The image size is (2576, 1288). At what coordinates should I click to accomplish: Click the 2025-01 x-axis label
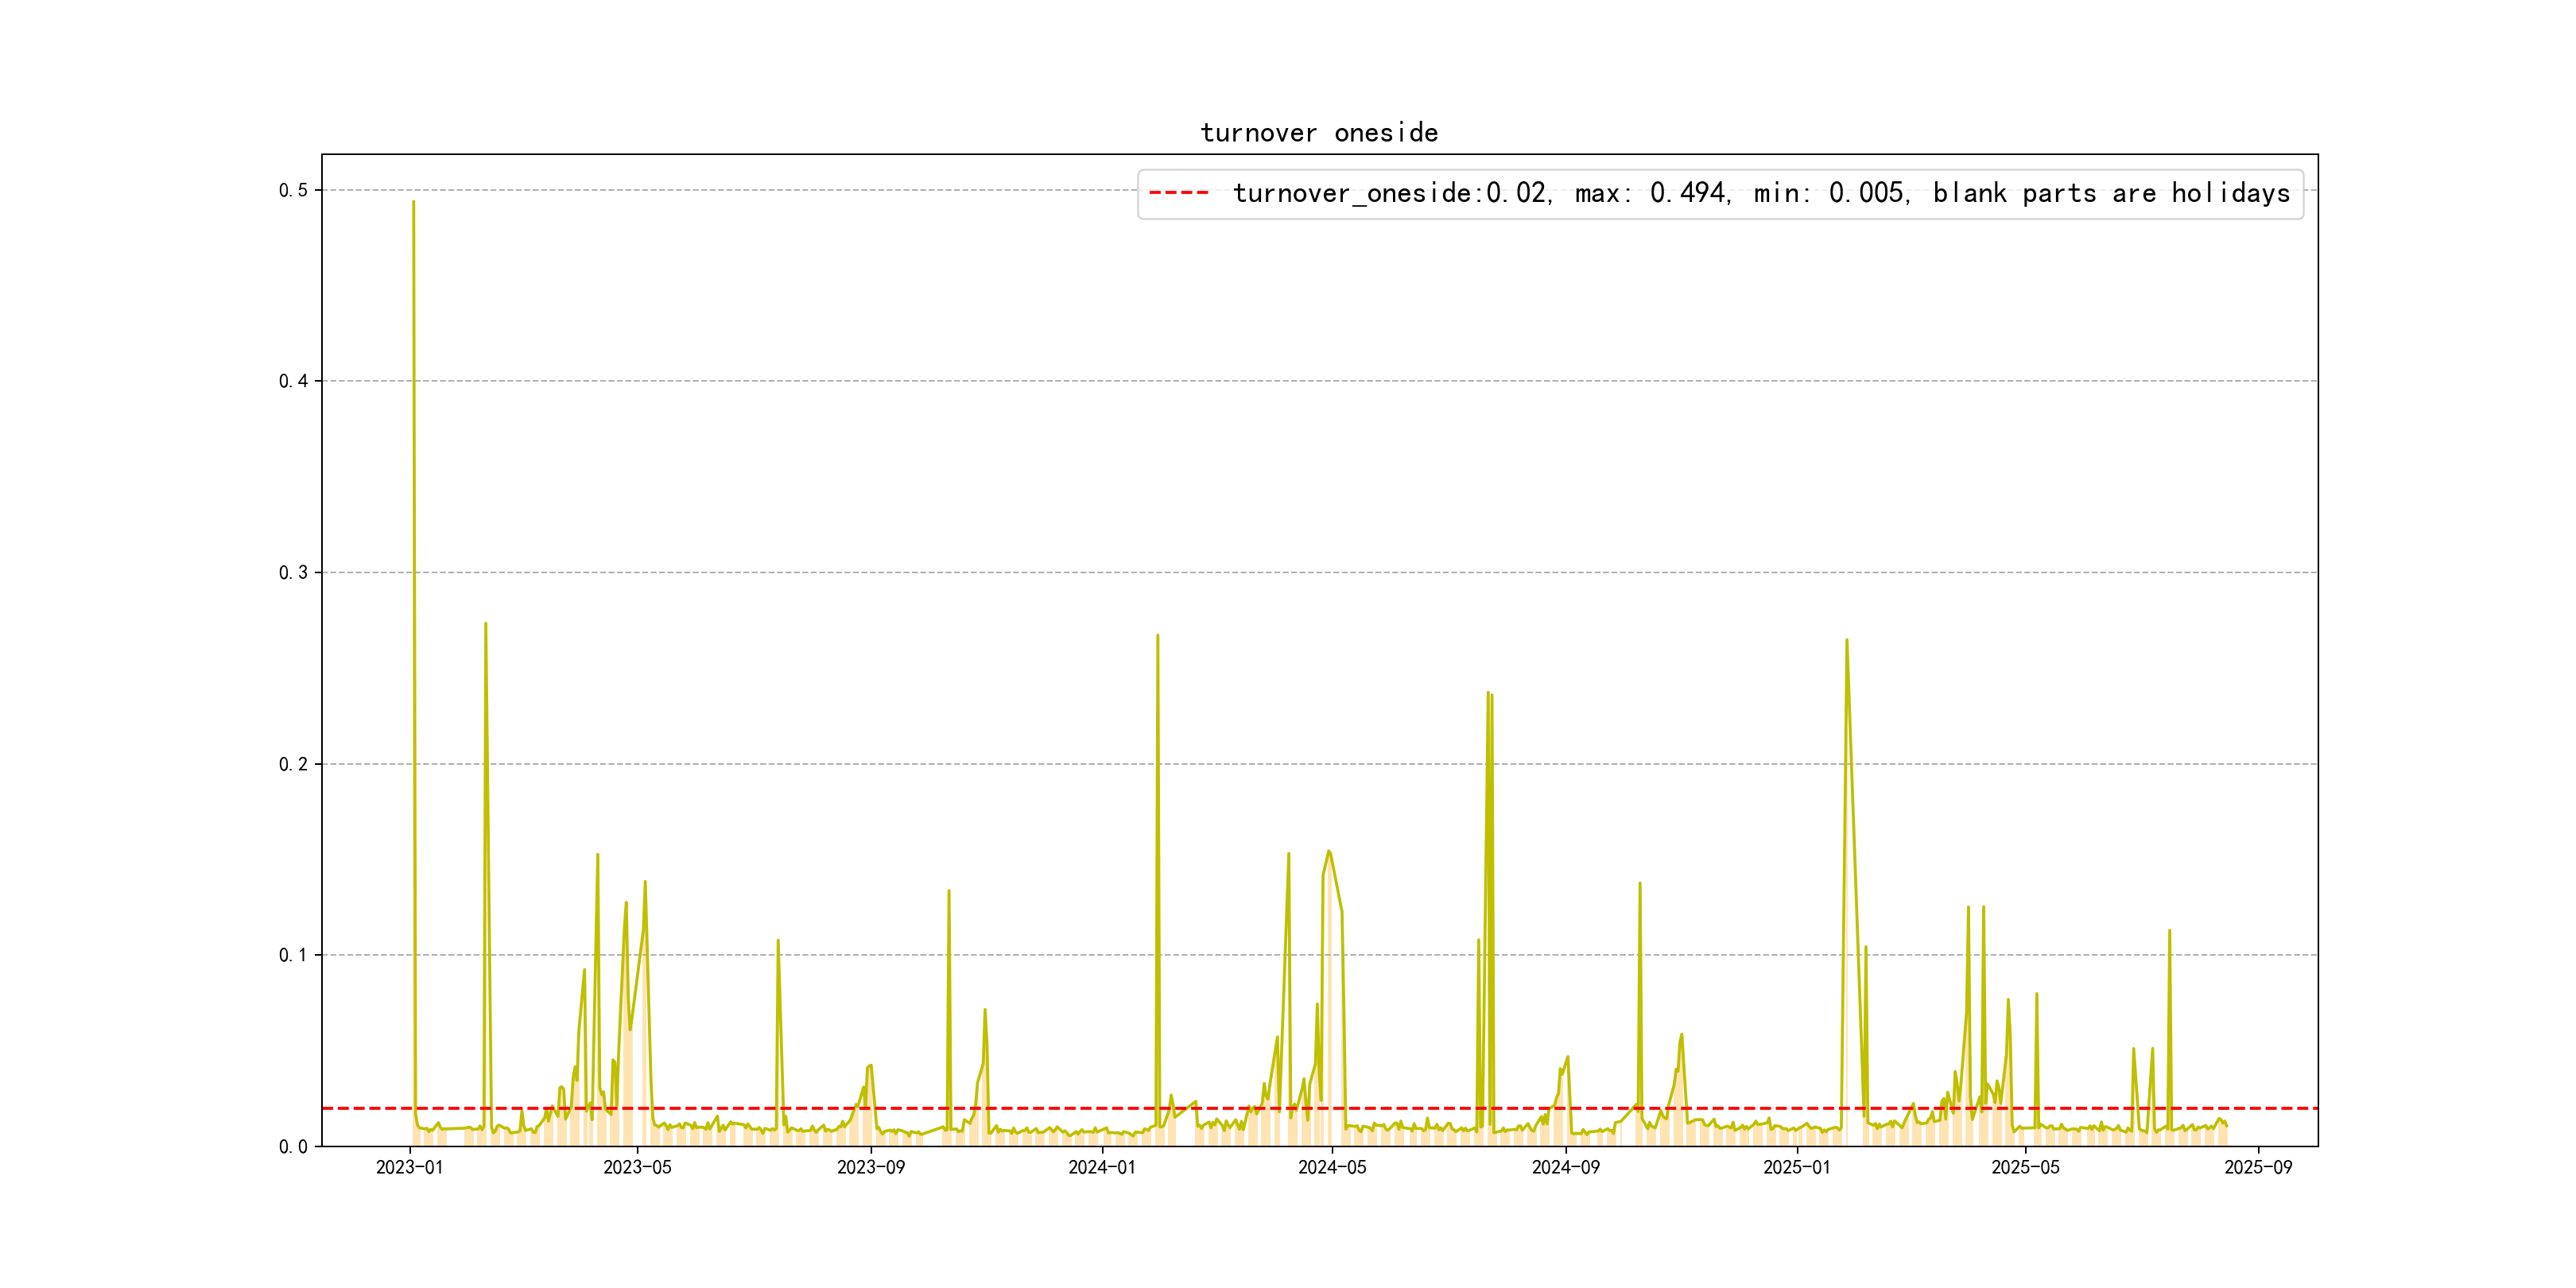pos(1797,1168)
